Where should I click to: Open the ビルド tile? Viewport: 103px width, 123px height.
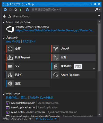[28, 75]
